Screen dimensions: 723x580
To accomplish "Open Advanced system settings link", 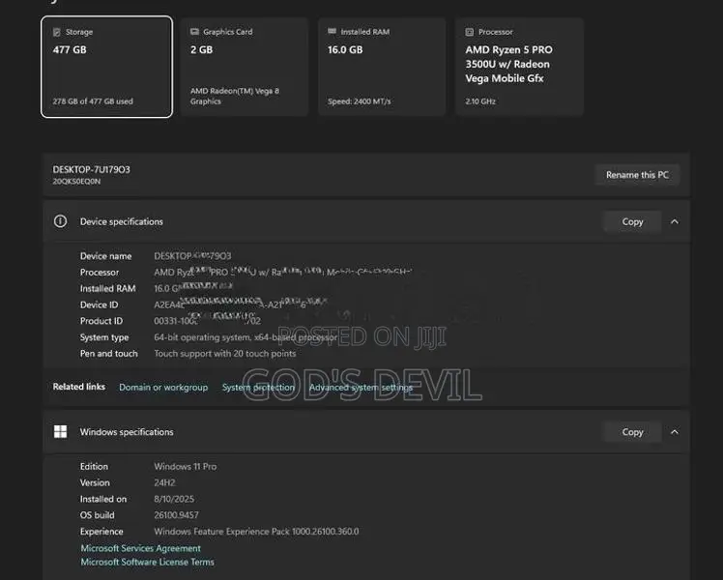I will pyautogui.click(x=361, y=388).
